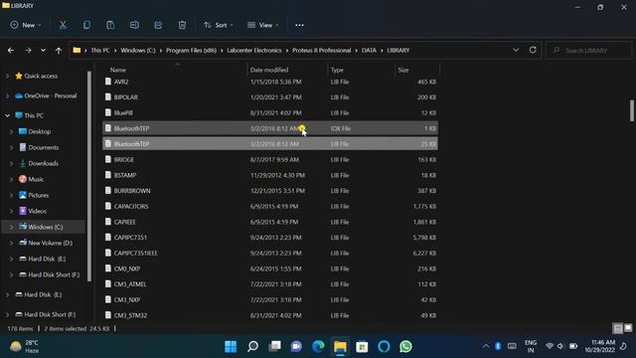Select the BluetoothTEP IDX file

[x=270, y=128]
